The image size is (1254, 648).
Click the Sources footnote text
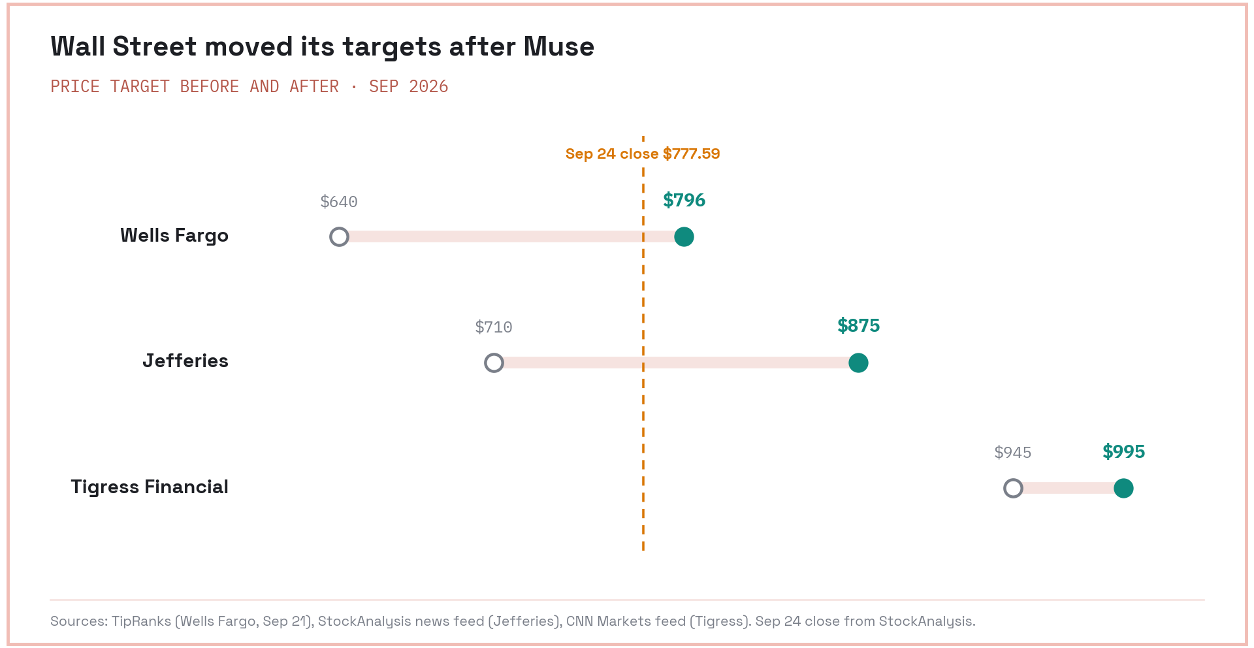tap(513, 621)
